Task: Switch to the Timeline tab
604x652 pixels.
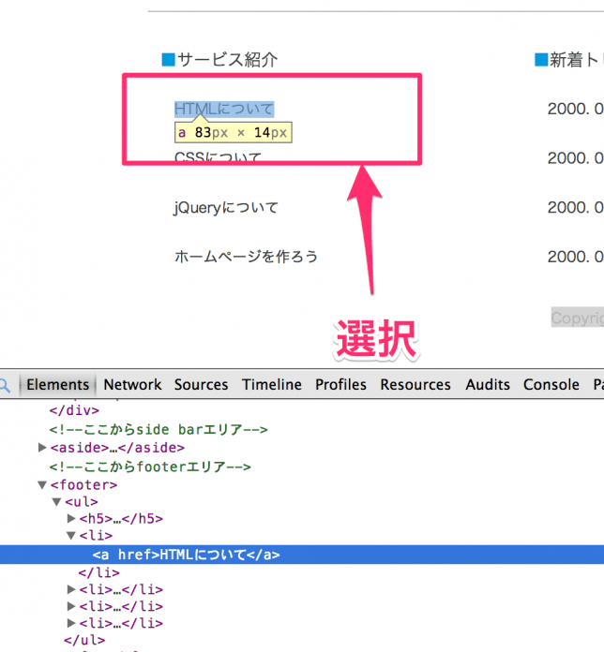Action: pos(272,385)
